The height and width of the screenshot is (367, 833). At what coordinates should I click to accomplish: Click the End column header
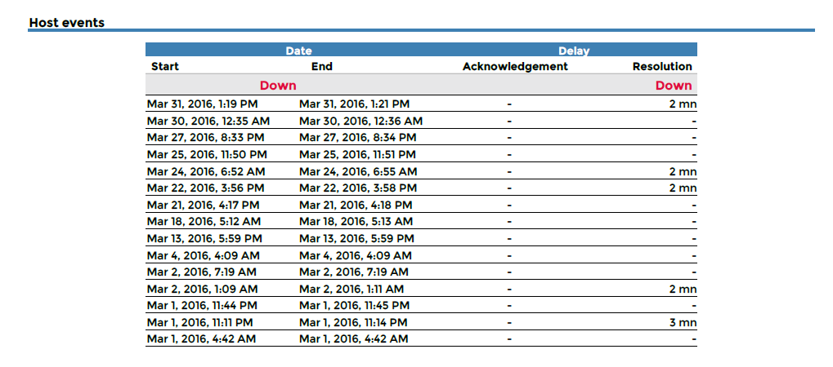[322, 67]
